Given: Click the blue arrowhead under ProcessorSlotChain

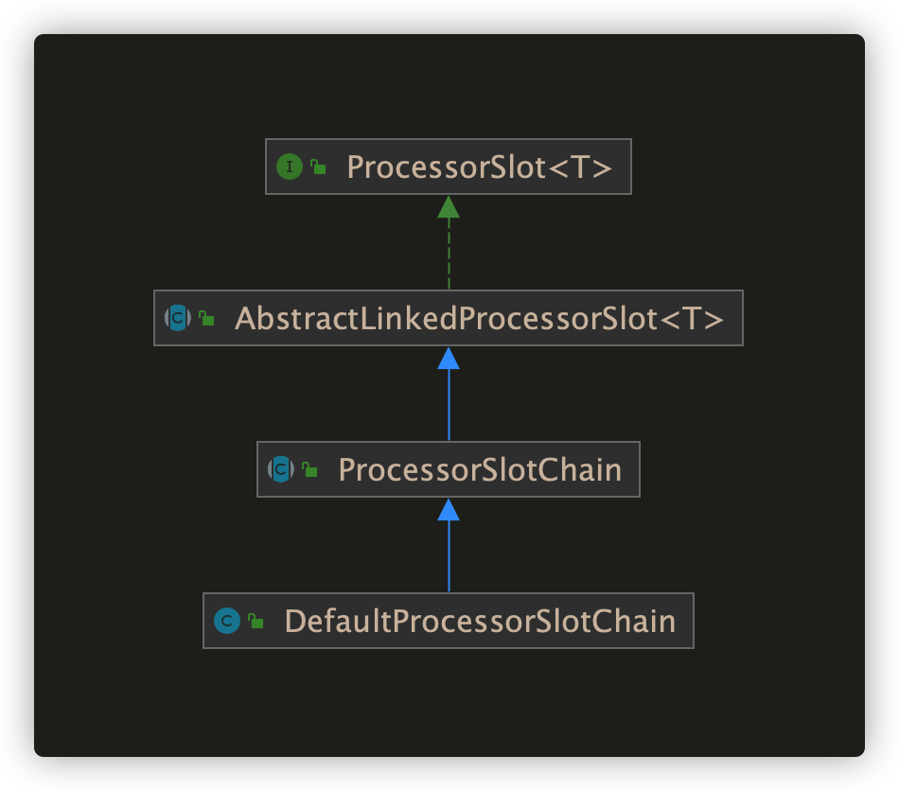Looking at the screenshot, I should (449, 510).
